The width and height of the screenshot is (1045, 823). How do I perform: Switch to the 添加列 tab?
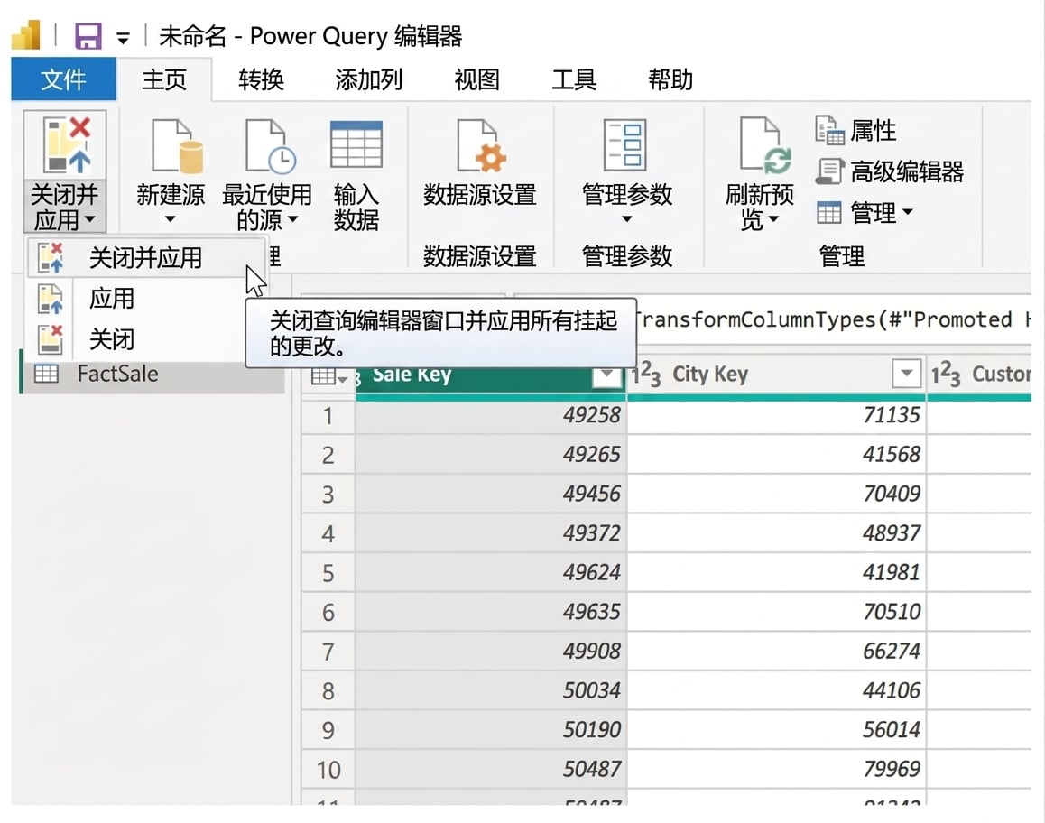(x=368, y=79)
